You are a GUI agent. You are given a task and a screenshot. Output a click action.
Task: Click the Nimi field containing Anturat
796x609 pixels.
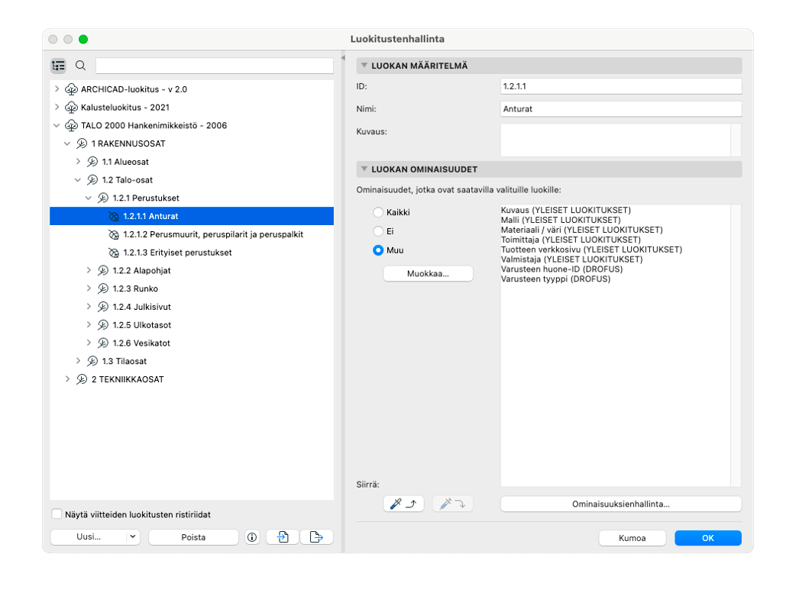pyautogui.click(x=621, y=109)
